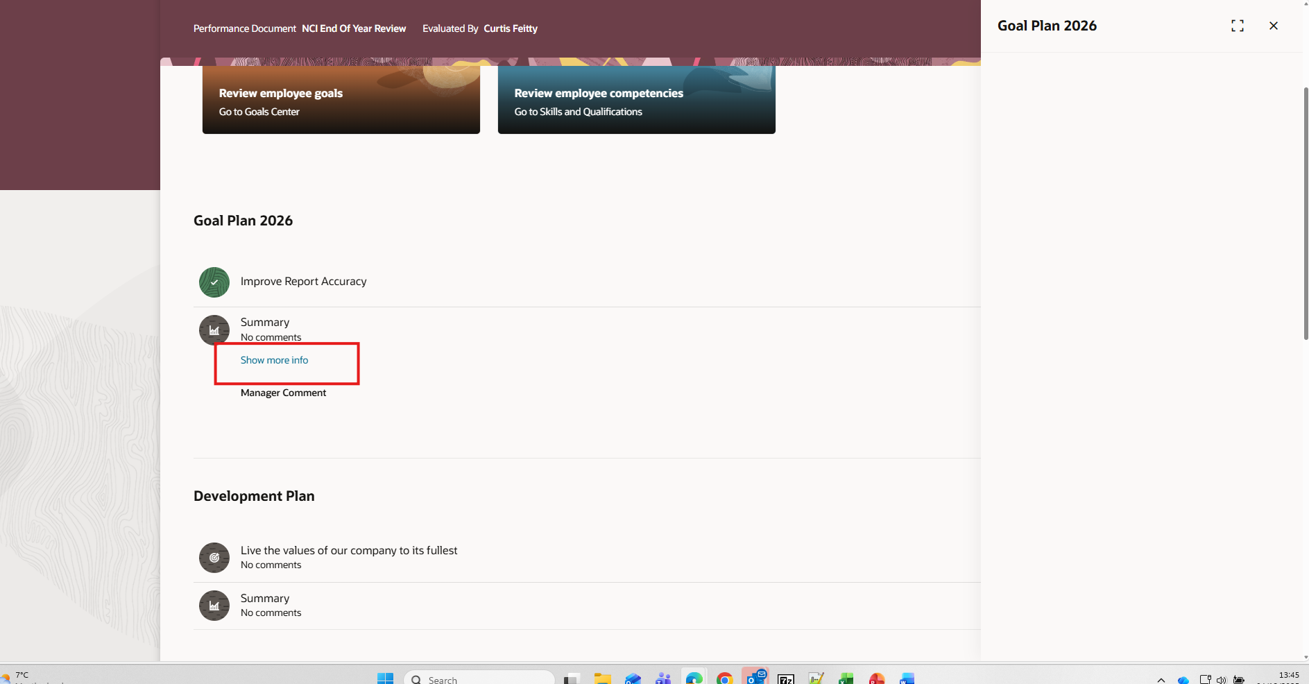The height and width of the screenshot is (684, 1309).
Task: Click the Show more info link
Action: click(x=274, y=360)
